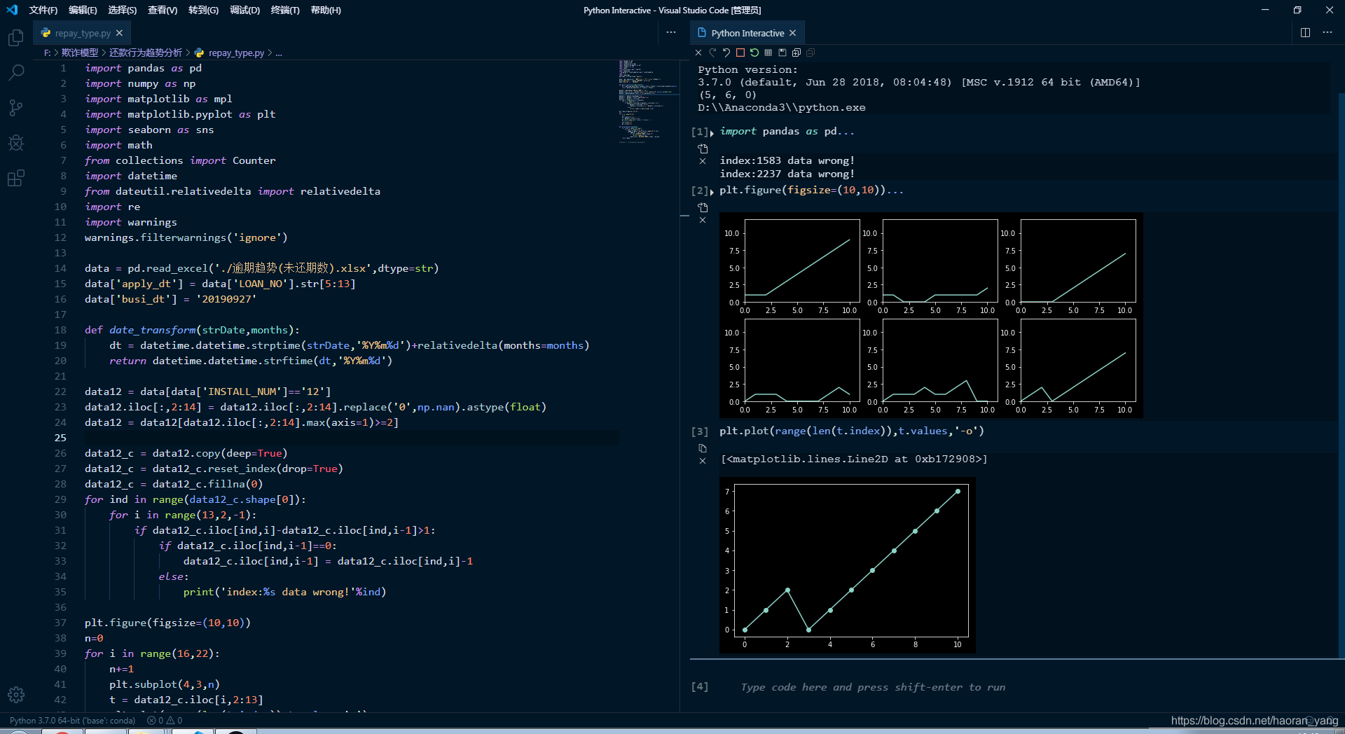1345x734 pixels.
Task: Open the 终端(T) menu
Action: tap(285, 10)
